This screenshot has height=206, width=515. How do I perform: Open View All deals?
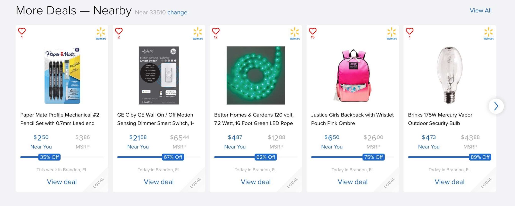click(x=480, y=11)
